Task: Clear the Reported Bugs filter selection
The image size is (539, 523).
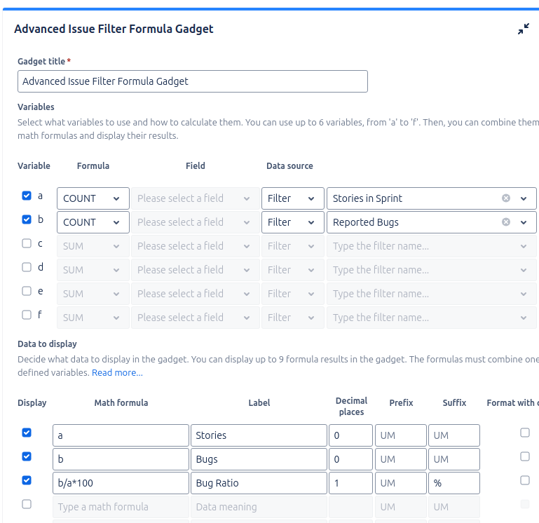Action: (x=505, y=222)
